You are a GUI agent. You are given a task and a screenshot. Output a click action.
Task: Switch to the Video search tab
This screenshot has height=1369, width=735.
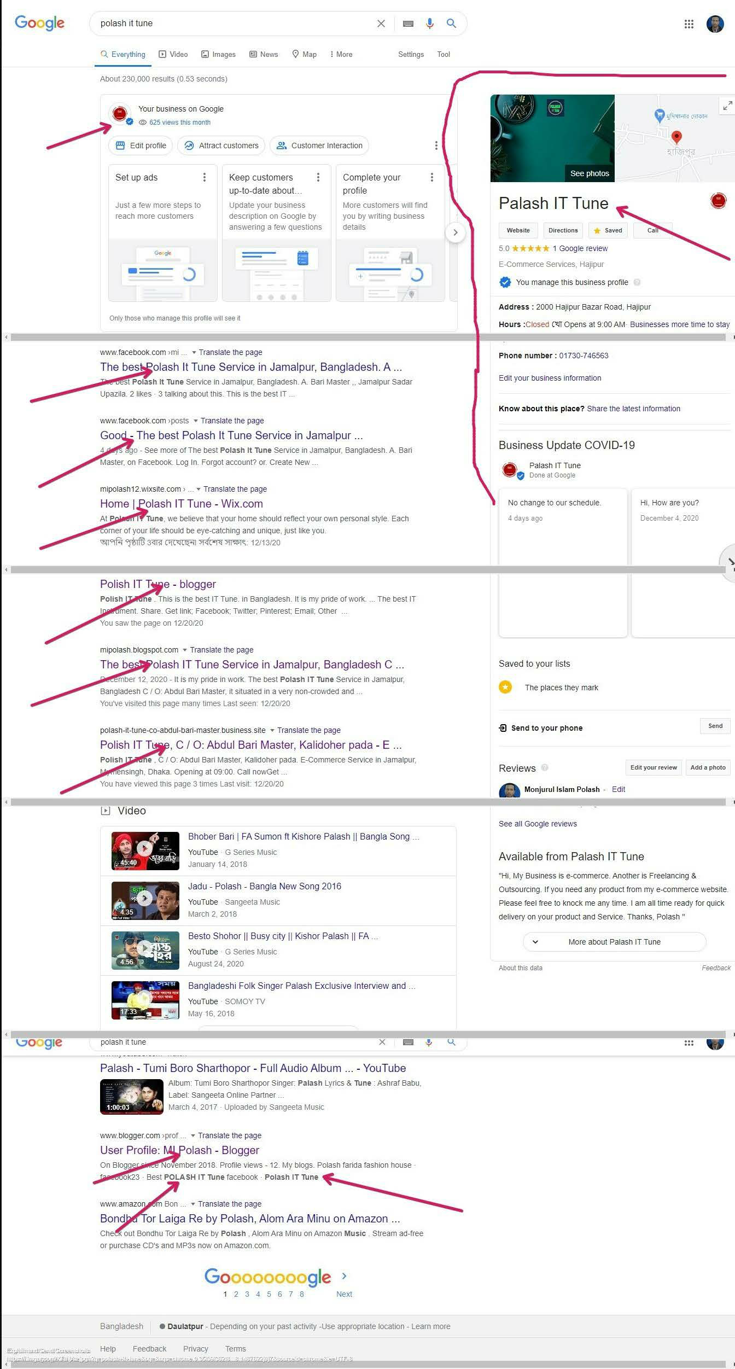pos(173,54)
